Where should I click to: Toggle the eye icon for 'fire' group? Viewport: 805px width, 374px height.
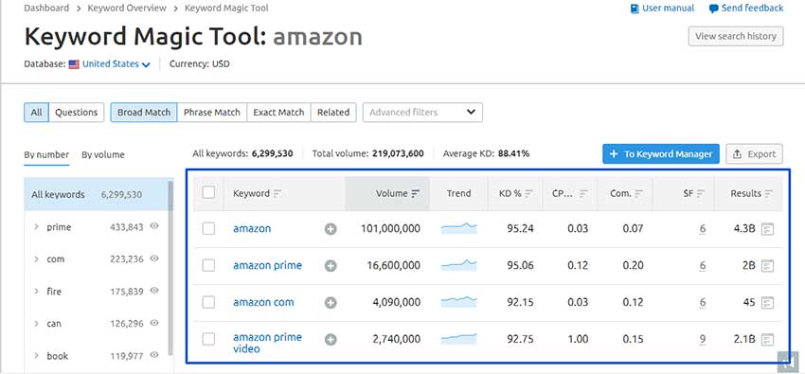(x=154, y=291)
